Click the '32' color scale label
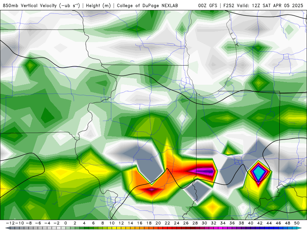 [214, 223]
